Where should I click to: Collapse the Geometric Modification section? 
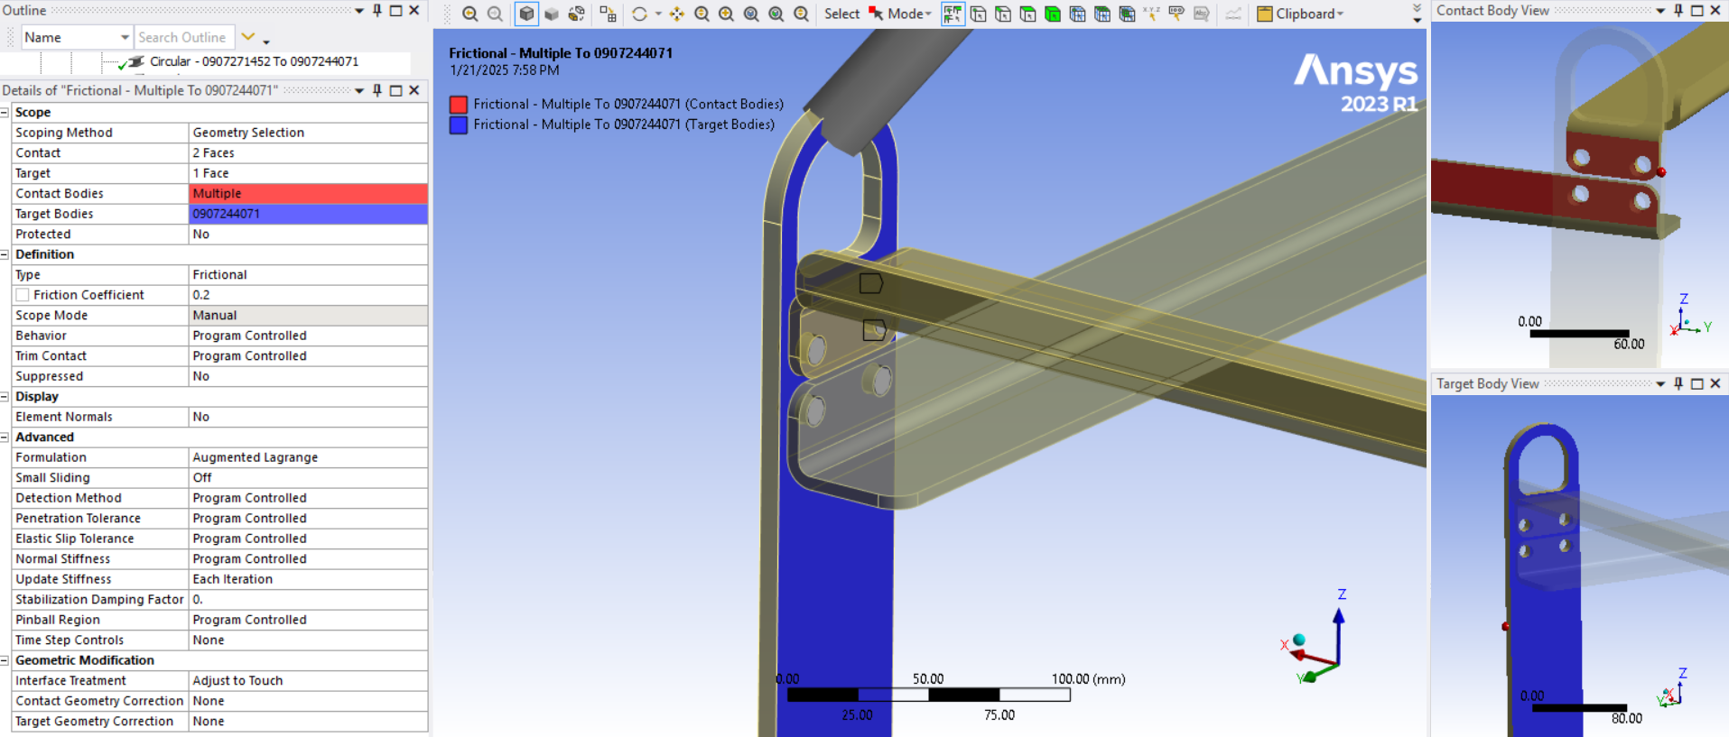click(x=5, y=660)
